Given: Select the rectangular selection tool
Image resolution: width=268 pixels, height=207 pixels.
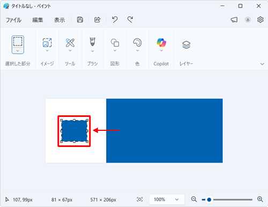Looking at the screenshot, I should coord(18,41).
